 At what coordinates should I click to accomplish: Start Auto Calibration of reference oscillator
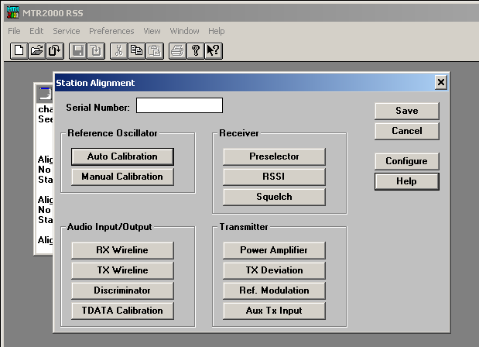122,156
